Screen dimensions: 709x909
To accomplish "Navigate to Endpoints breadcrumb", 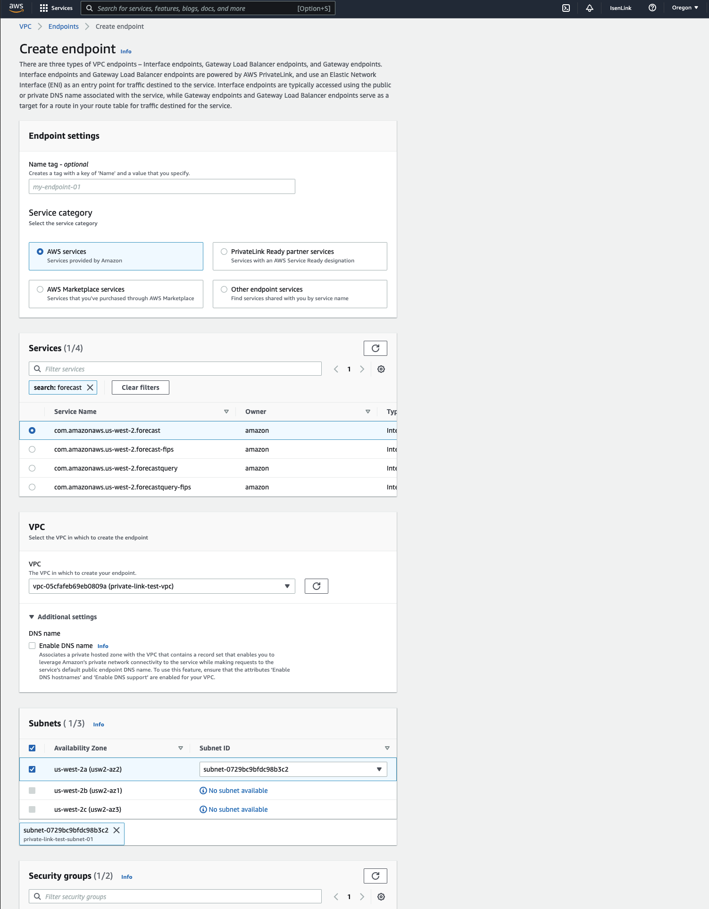I will [63, 26].
